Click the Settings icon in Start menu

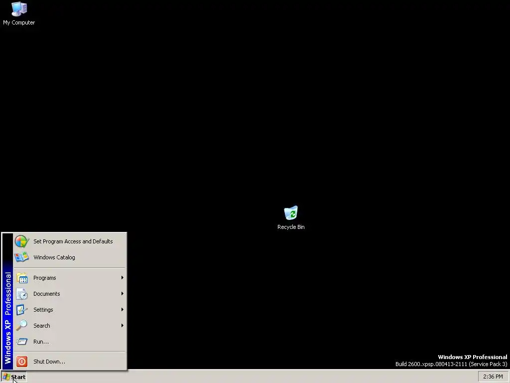coord(22,310)
